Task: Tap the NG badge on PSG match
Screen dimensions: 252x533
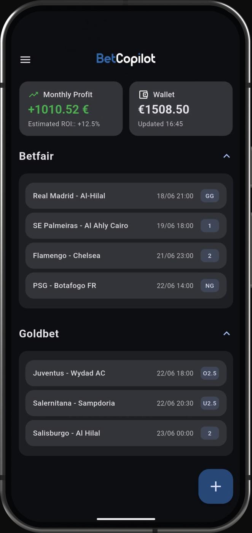Action: [x=210, y=285]
